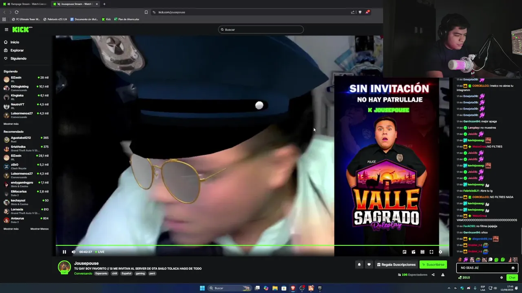This screenshot has height=293, width=522.
Task: Click the Conversando category link
Action: 83,273
